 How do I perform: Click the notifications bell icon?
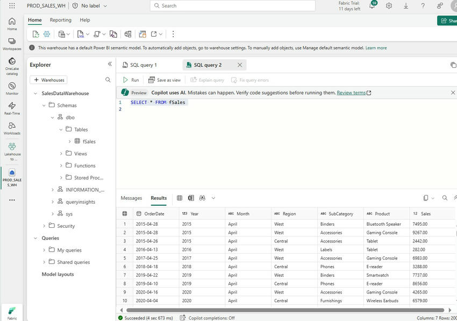coord(372,6)
